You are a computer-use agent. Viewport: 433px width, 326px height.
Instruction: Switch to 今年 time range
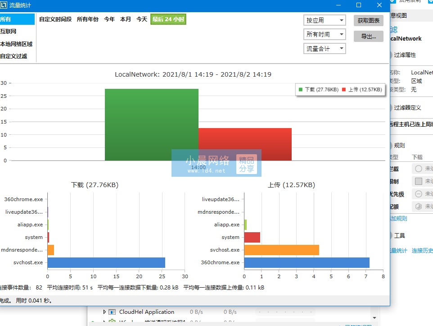pos(109,19)
